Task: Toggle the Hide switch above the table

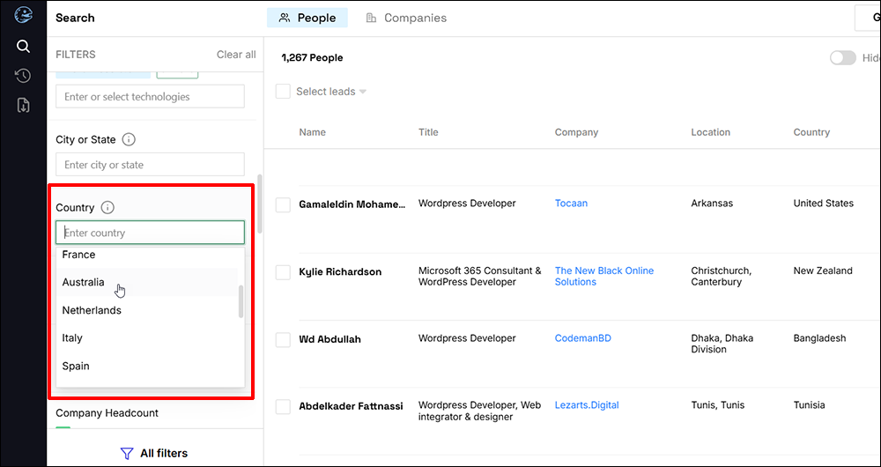Action: (842, 58)
